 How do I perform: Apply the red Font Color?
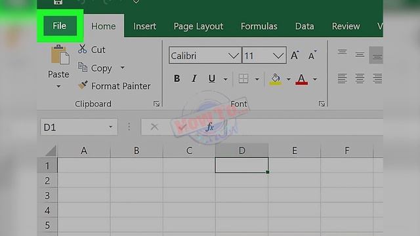302,79
